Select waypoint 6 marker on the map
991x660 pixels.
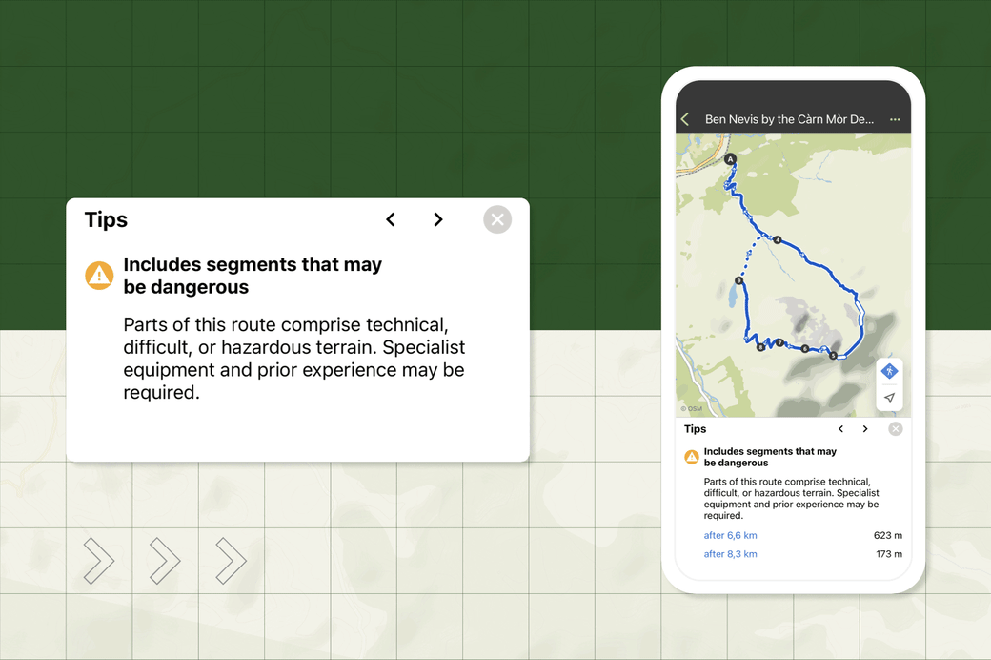(804, 349)
